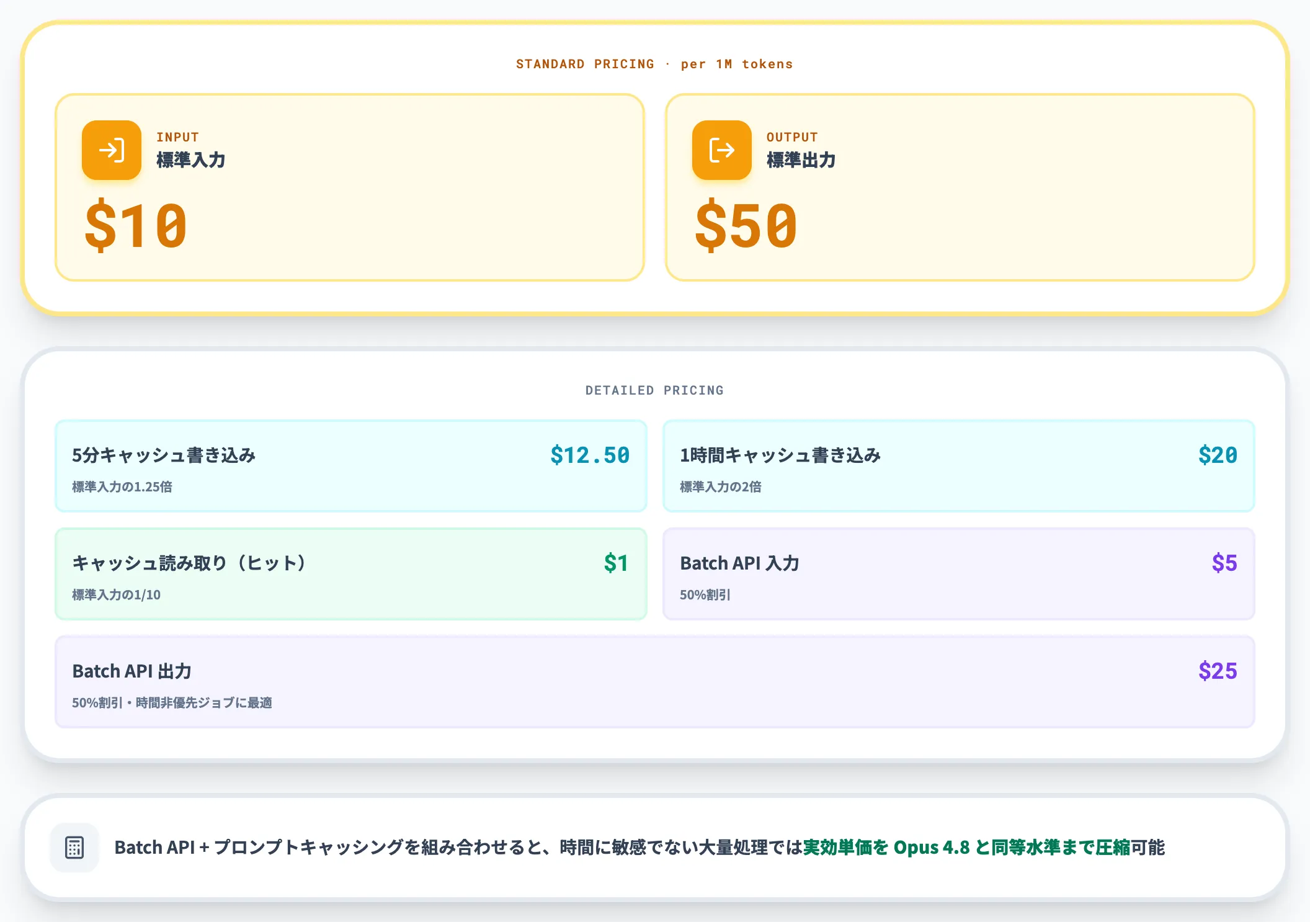Click the $25 Batch output price
The image size is (1310, 922).
coord(1218,671)
